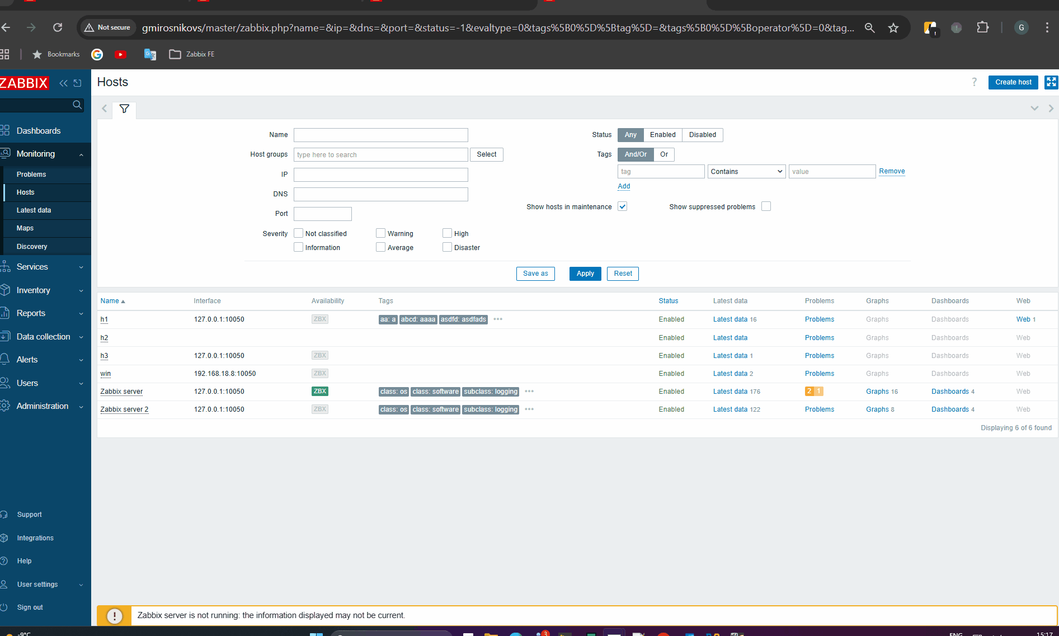Click the Create host button
Screen dimensions: 1059x636
[1013, 82]
